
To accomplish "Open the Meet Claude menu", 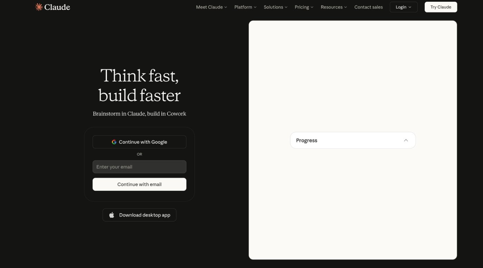I will point(211,7).
